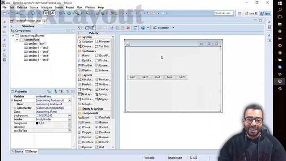Click the background color swatch 240,240,240
286x161 pixels.
[x=37, y=115]
